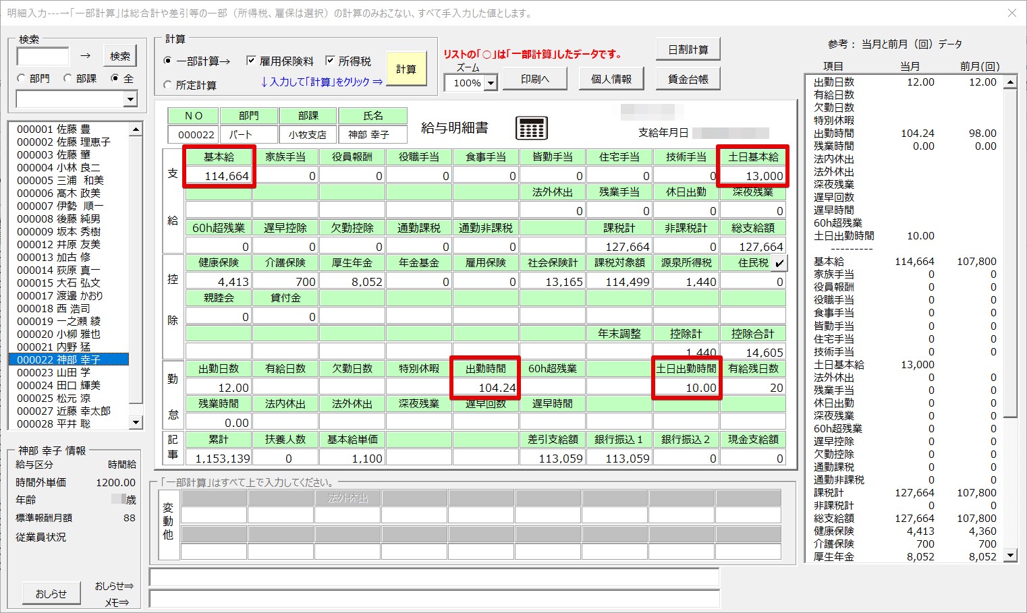Open the 賃金台帳 ledger button
Screen dimensions: 1027x613
tap(688, 79)
